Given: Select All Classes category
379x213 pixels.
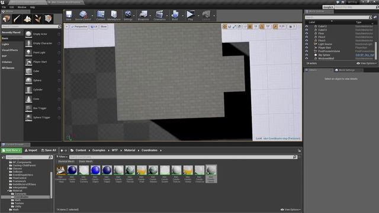Looking at the screenshot, I should [x=8, y=68].
